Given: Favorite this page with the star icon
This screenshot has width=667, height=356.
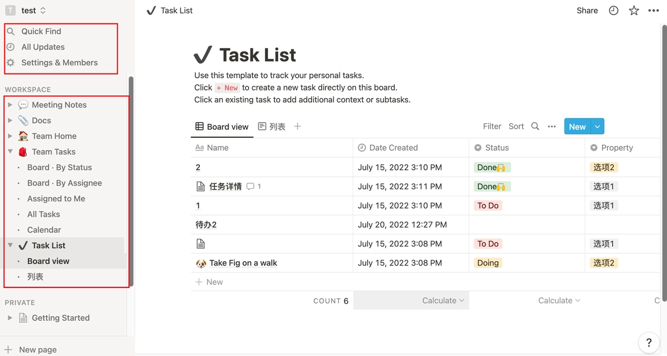Looking at the screenshot, I should pyautogui.click(x=634, y=11).
